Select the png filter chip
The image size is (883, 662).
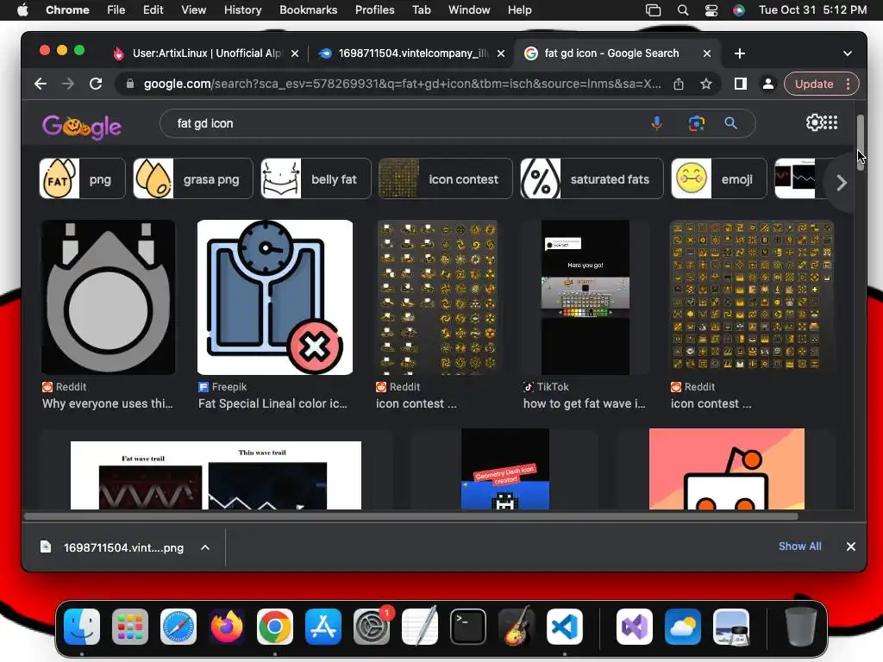pyautogui.click(x=82, y=179)
